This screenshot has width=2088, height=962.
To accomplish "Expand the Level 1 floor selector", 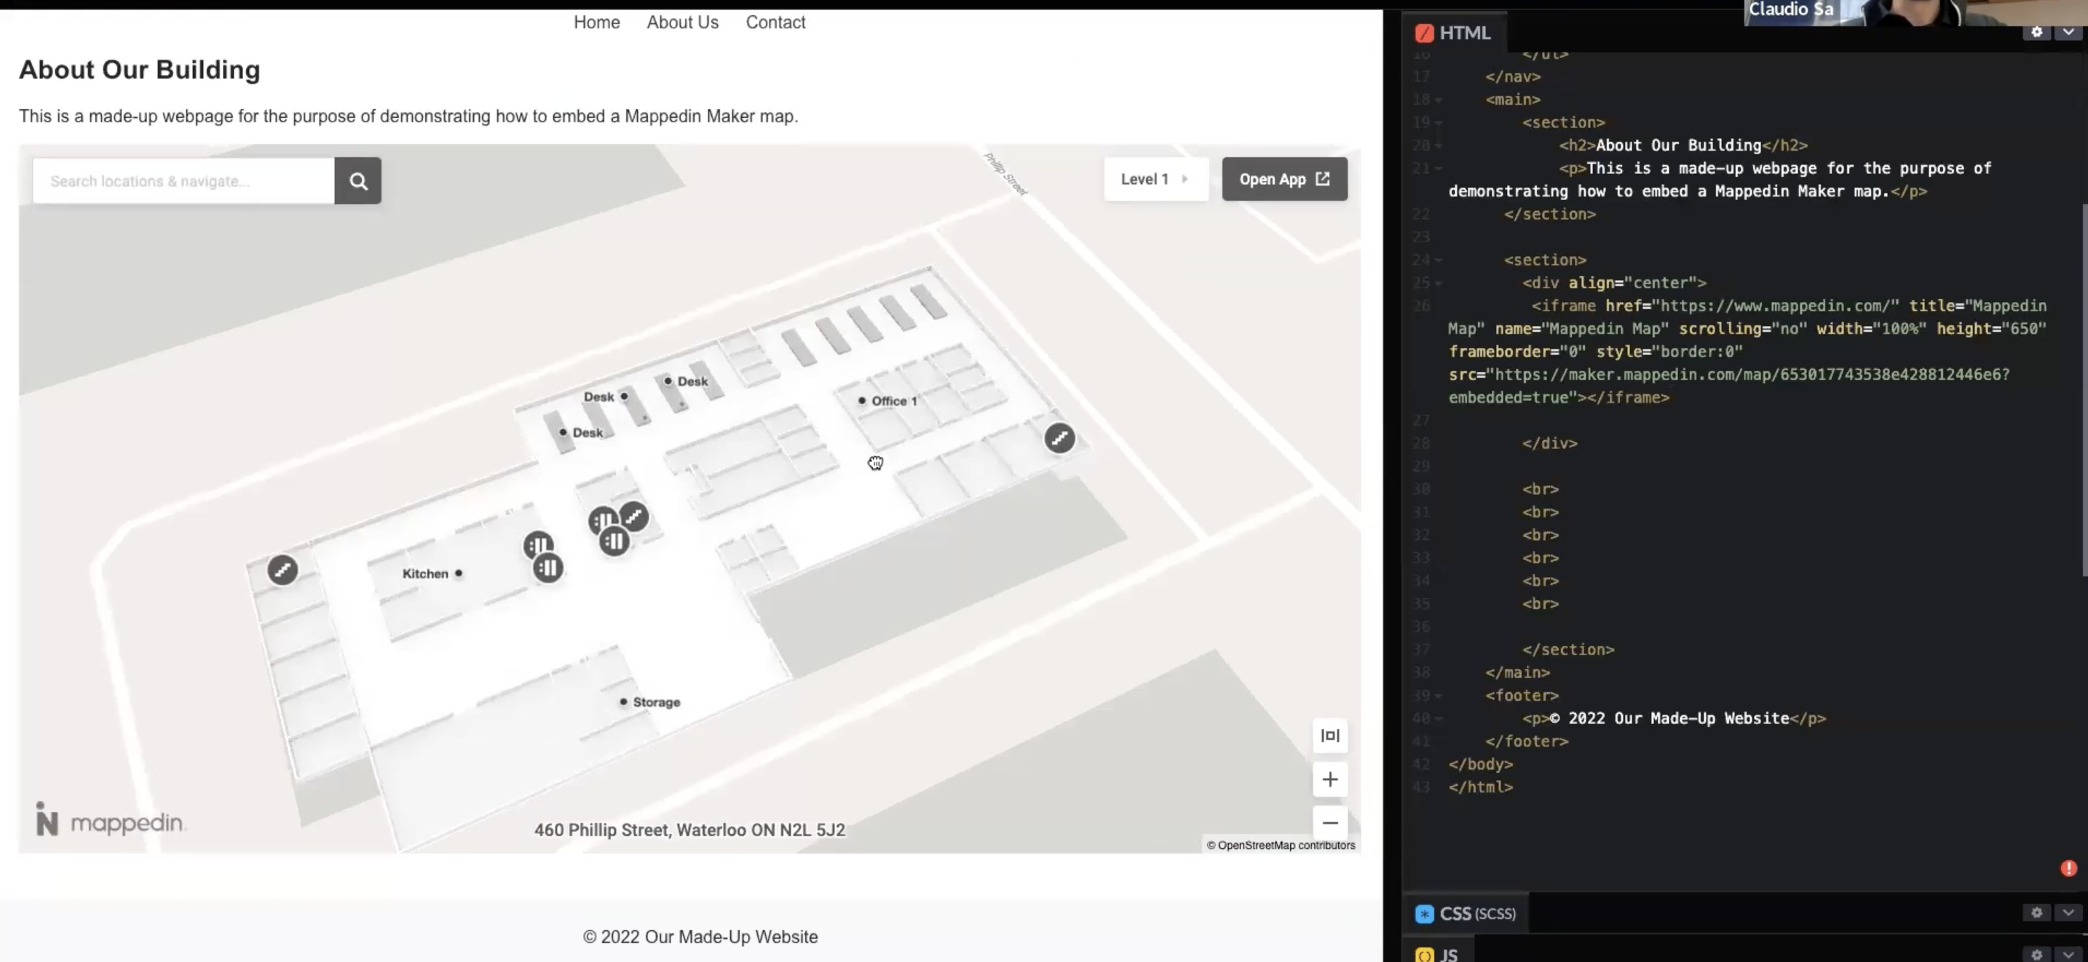I will coord(1155,179).
